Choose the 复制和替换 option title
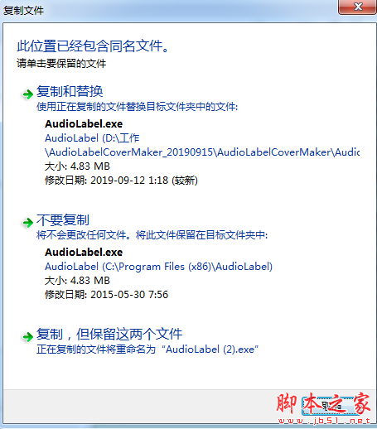 point(70,91)
